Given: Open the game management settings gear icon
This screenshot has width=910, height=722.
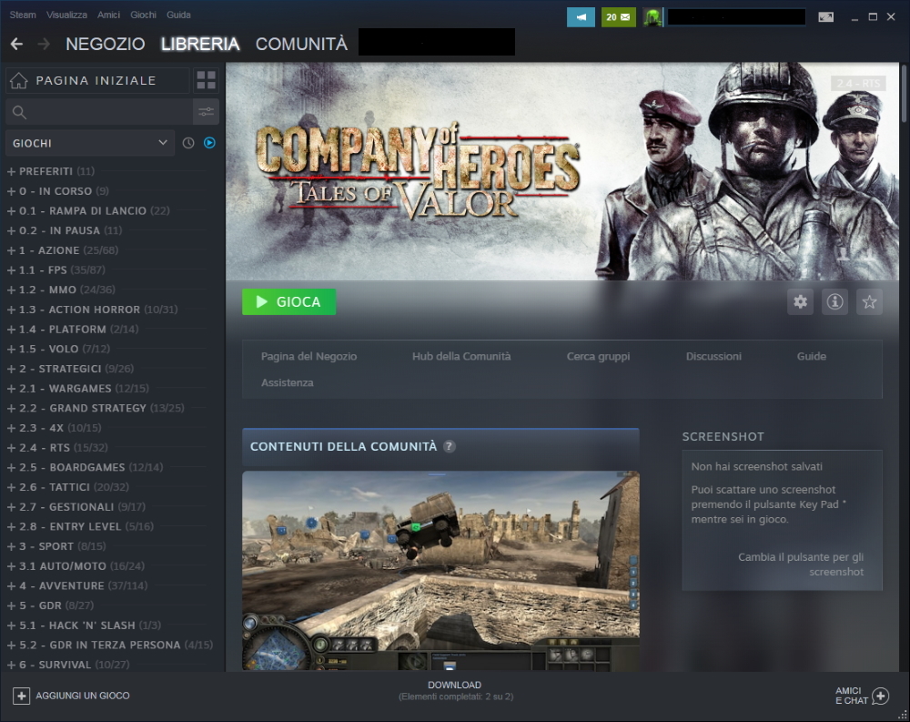Looking at the screenshot, I should coord(800,301).
